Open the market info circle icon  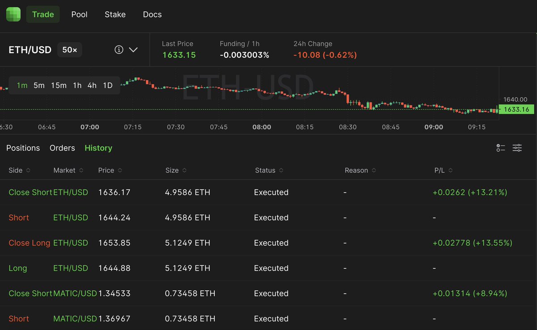click(x=119, y=50)
